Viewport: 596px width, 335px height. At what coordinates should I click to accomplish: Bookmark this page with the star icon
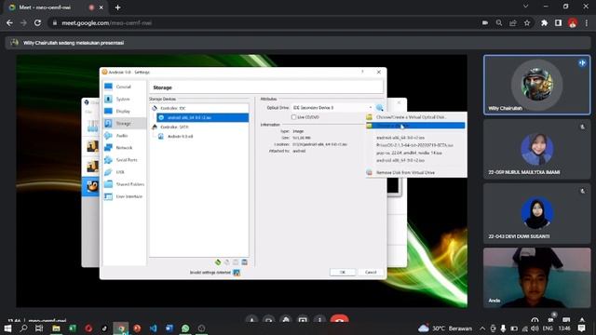[527, 22]
